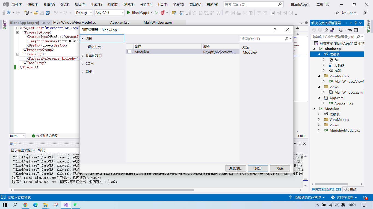Click sync with active document arrows icon
The image size is (373, 209).
(x=350, y=30)
